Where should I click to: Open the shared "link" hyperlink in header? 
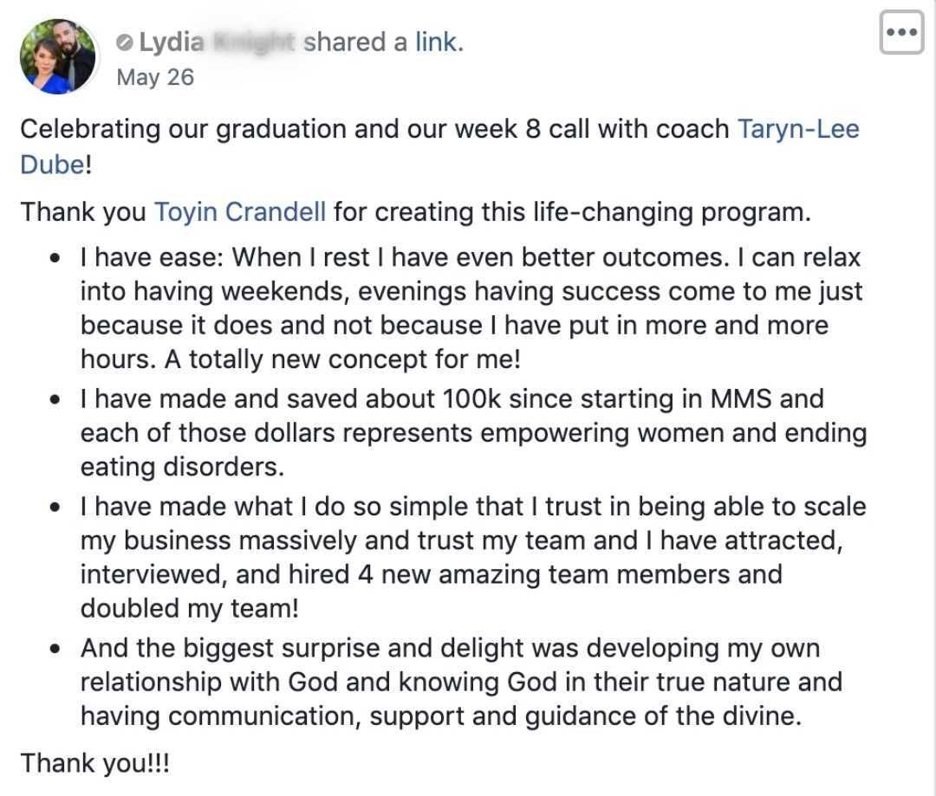(x=436, y=42)
